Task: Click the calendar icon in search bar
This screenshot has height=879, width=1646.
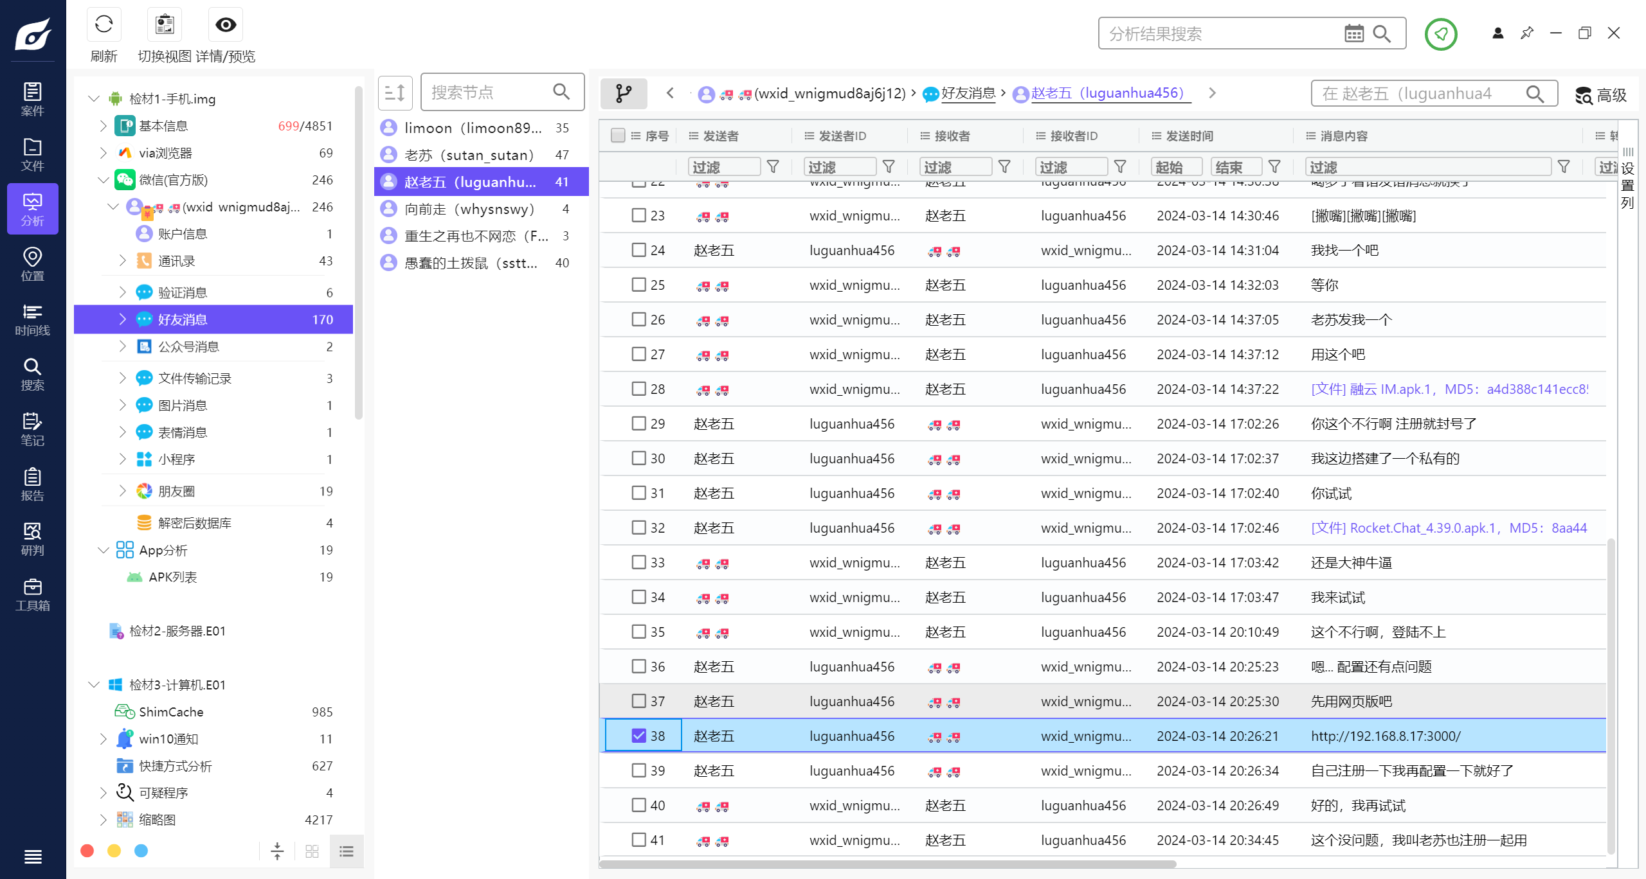Action: click(1353, 34)
